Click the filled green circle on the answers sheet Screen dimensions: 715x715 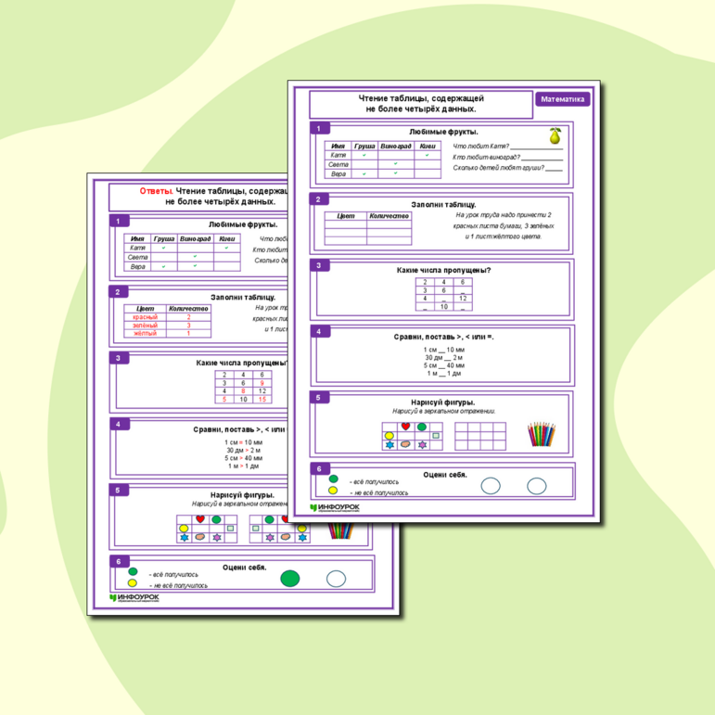point(290,579)
